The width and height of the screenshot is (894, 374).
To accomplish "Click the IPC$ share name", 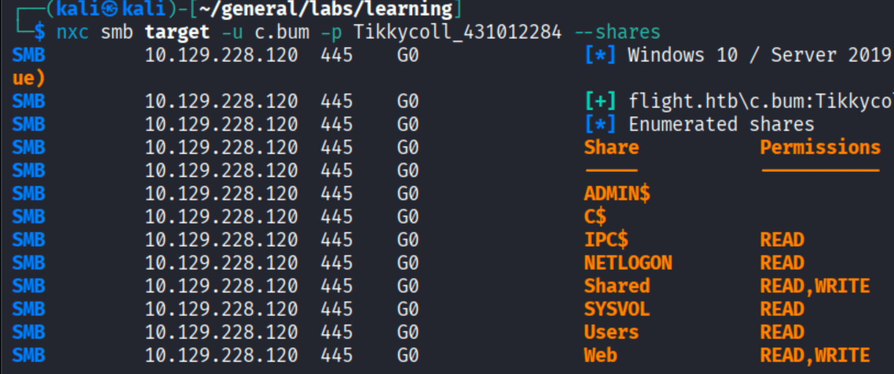I will [x=606, y=240].
